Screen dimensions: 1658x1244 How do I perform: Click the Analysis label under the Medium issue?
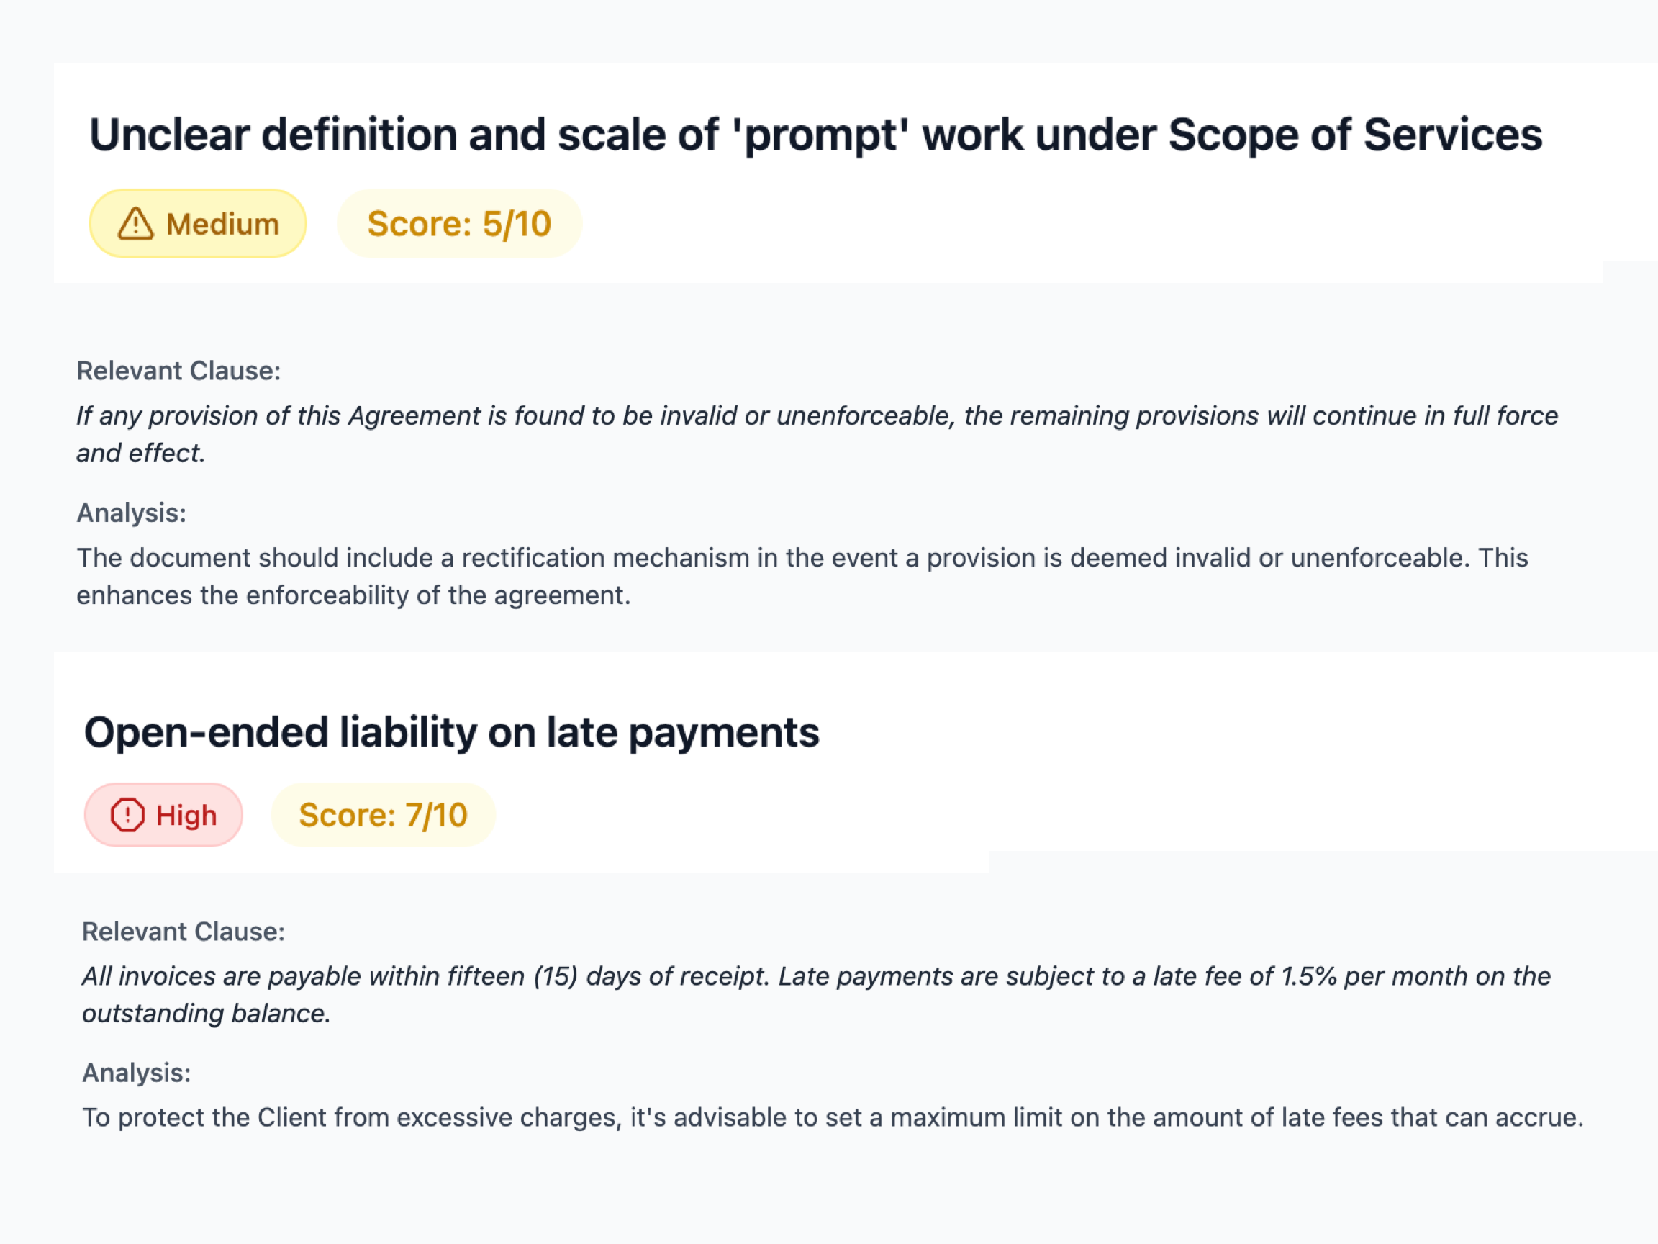pos(131,513)
